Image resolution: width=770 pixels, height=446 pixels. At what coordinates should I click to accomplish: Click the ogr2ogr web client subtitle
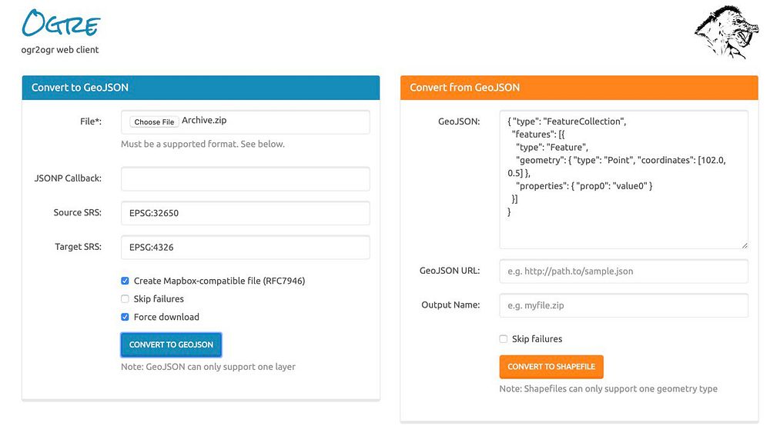click(60, 50)
